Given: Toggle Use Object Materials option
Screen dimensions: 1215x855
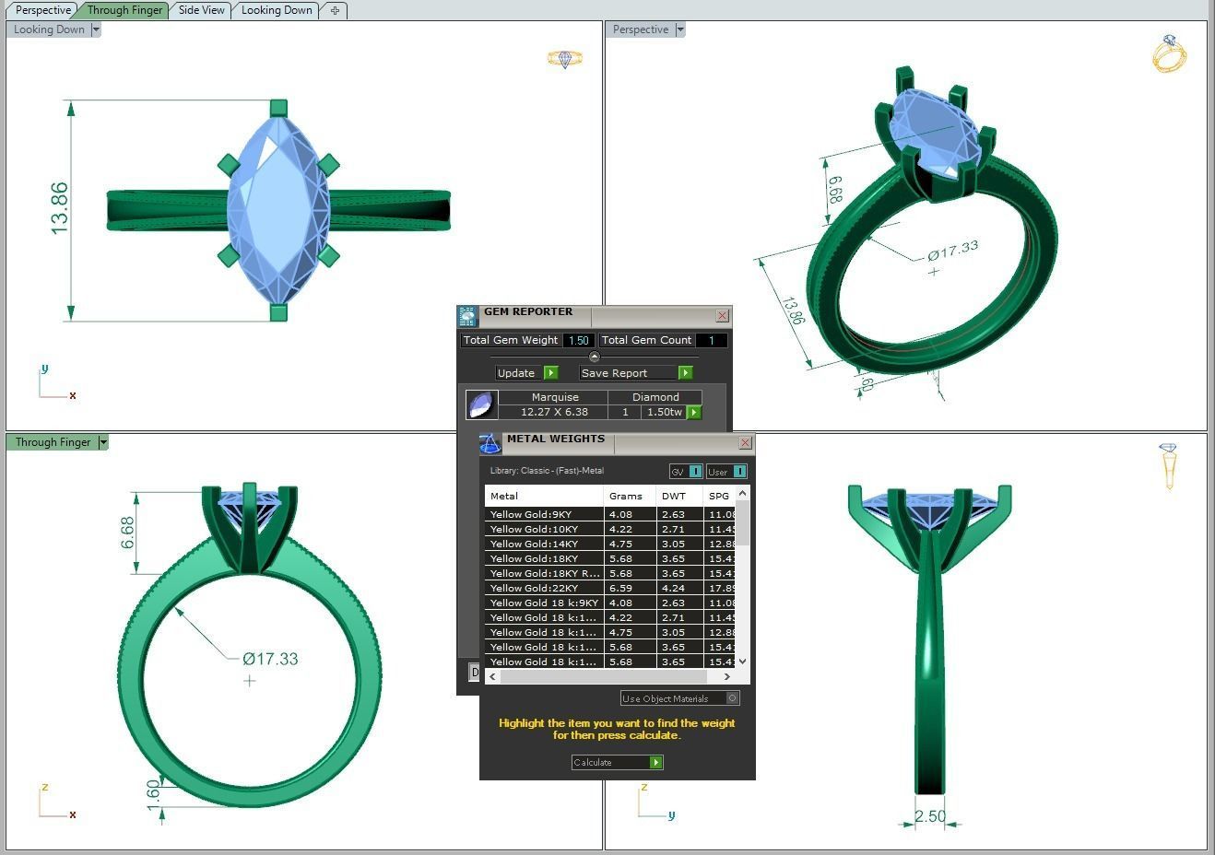Looking at the screenshot, I should click(680, 698).
